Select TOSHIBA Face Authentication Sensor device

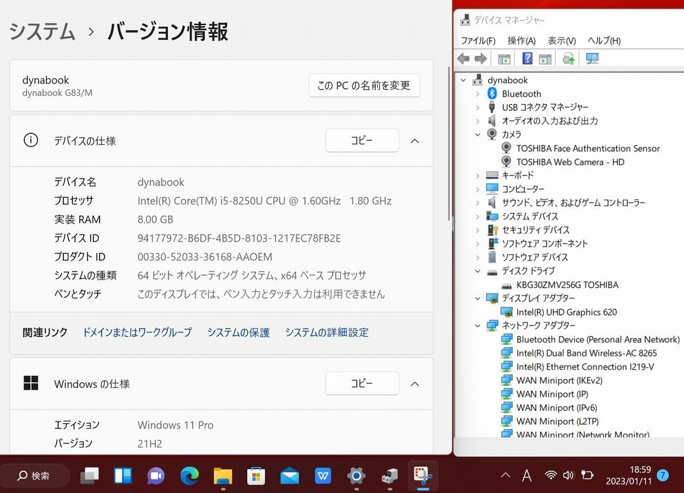[588, 148]
